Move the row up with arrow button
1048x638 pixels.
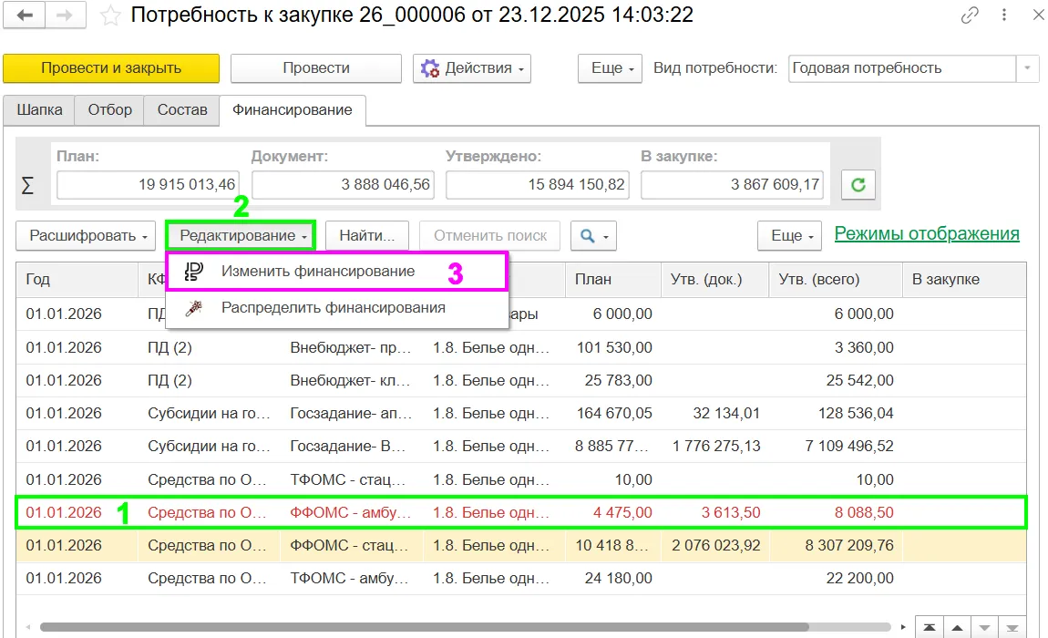click(x=957, y=627)
